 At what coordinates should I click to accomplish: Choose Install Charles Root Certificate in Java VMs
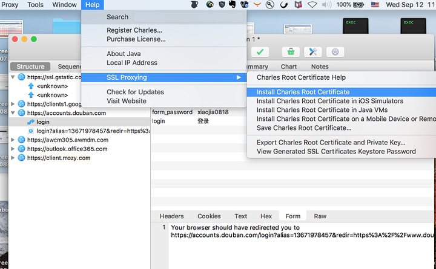(341, 109)
